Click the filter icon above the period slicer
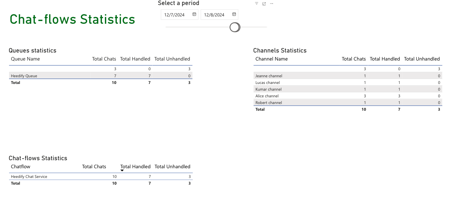Image resolution: width=452 pixels, height=198 pixels. (x=257, y=4)
